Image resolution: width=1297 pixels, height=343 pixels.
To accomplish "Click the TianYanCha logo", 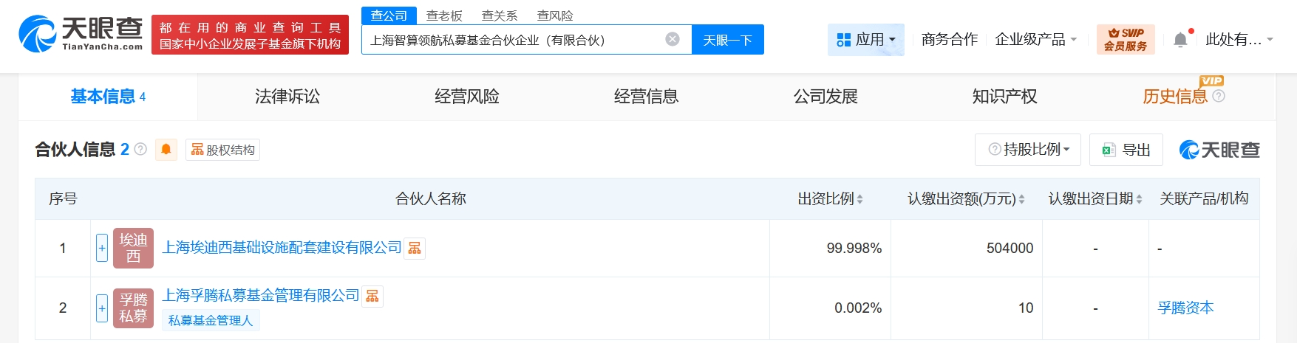I will [x=81, y=34].
